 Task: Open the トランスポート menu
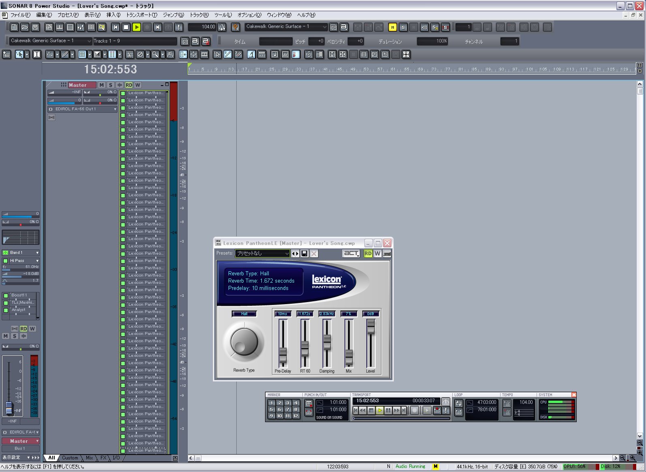click(141, 15)
